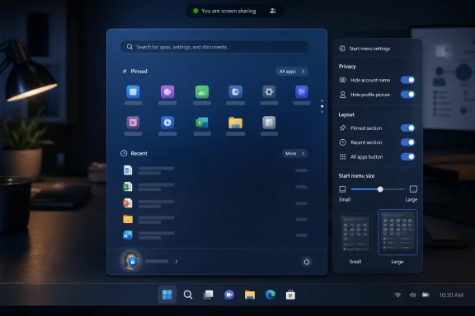Screen dimensions: 475x316
Task: Expand All apps list with chevron
Action: click(292, 72)
